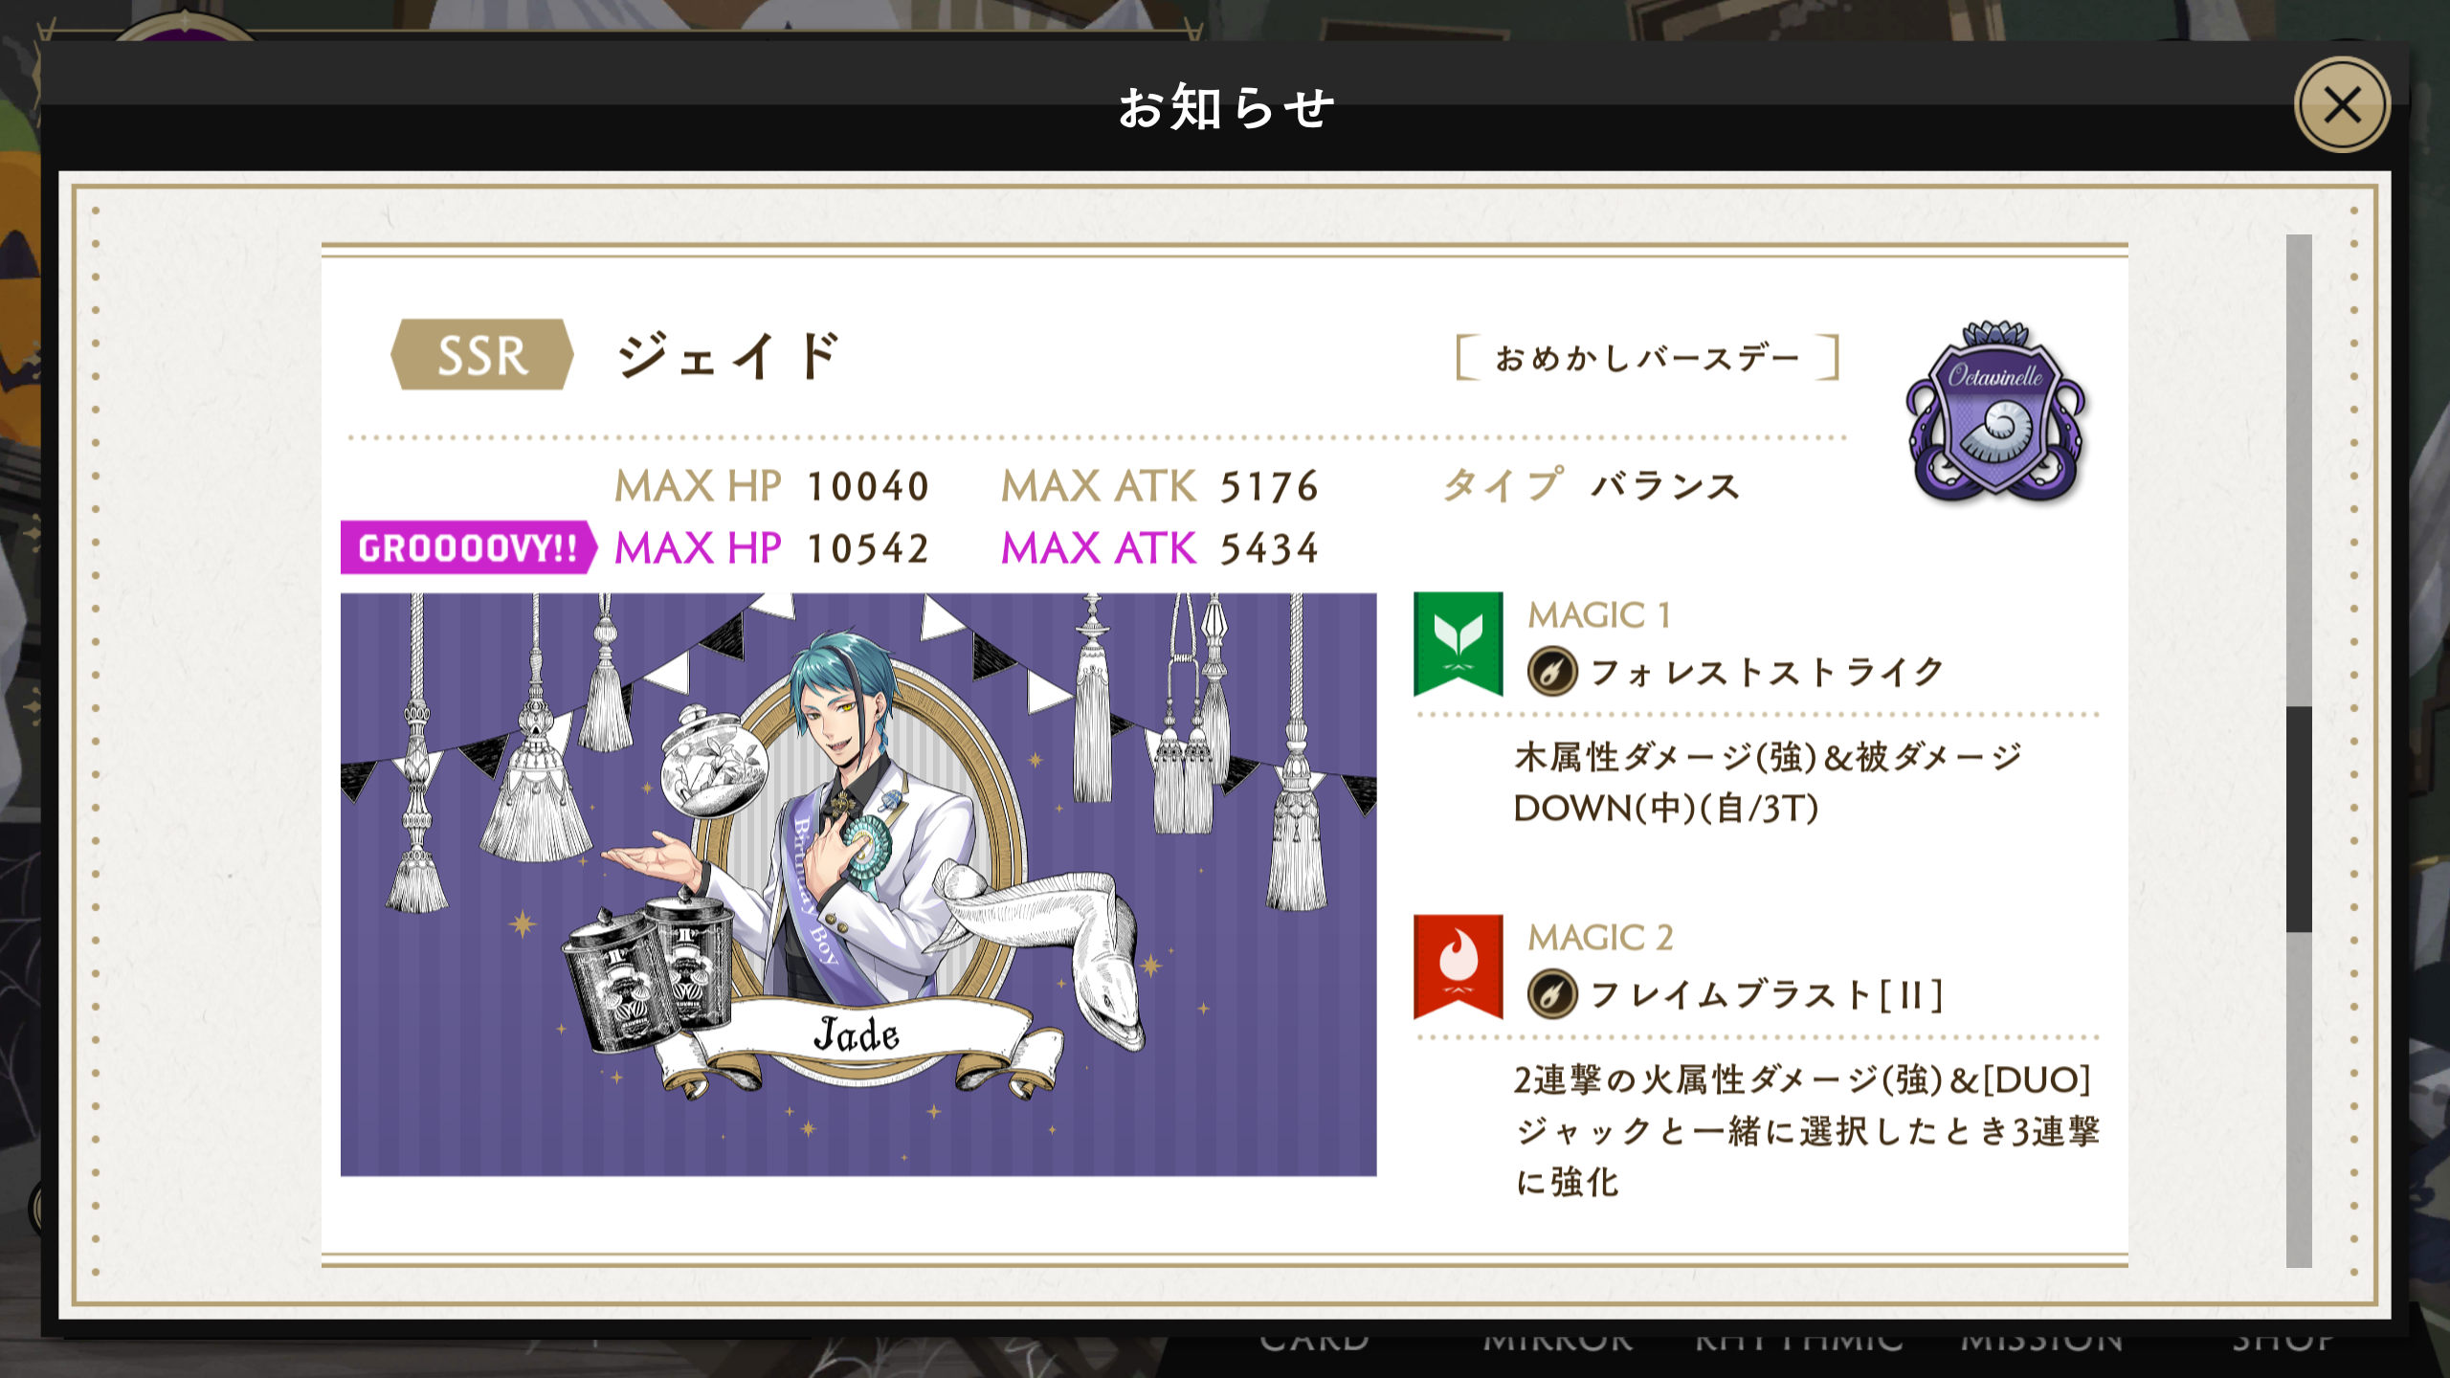The width and height of the screenshot is (2450, 1378).
Task: Open the SHOP menu at bottom
Action: 2282,1341
